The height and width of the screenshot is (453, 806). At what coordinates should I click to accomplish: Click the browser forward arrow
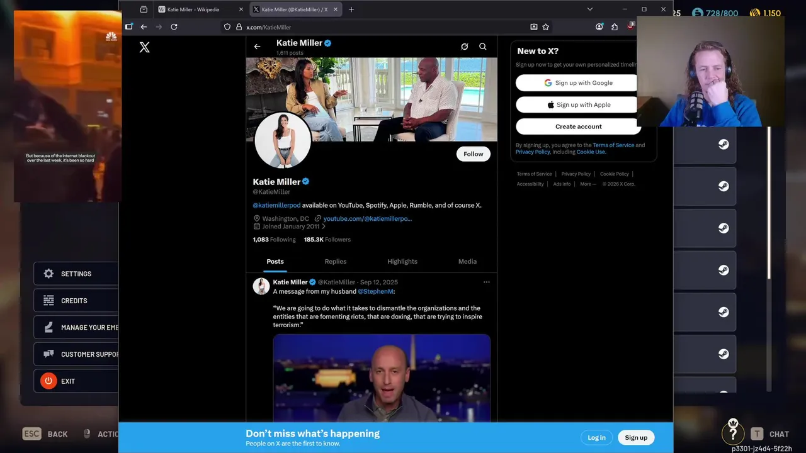pyautogui.click(x=159, y=27)
